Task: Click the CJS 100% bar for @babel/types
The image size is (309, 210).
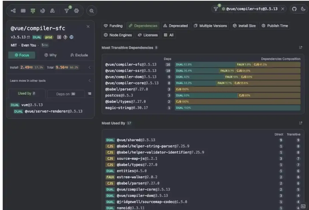Action: pyautogui.click(x=238, y=102)
